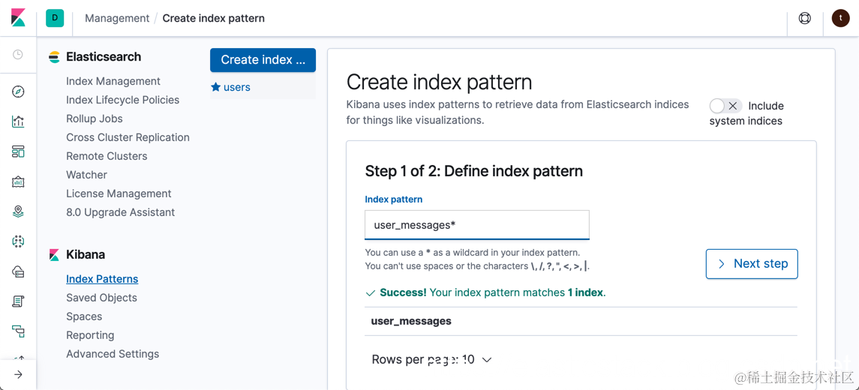Expand the side navigation with arrow
This screenshot has height=390, width=859.
pyautogui.click(x=18, y=374)
